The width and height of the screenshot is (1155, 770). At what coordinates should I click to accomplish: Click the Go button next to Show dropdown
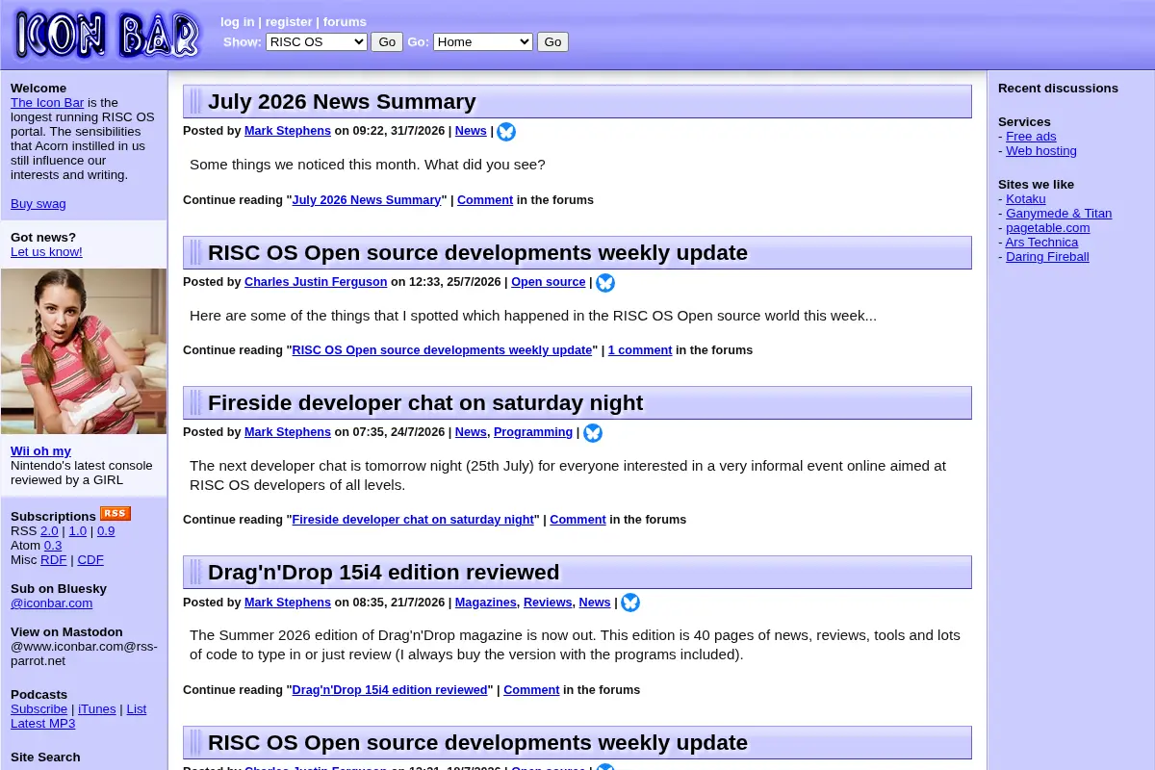click(x=387, y=41)
